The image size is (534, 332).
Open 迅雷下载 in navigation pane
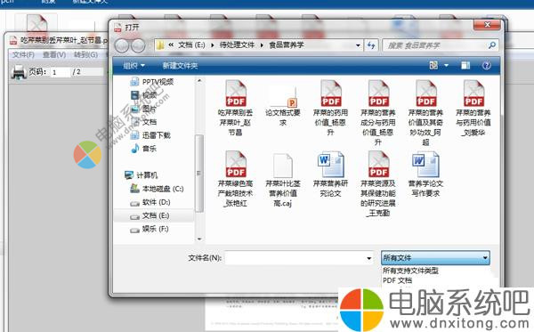pyautogui.click(x=150, y=135)
